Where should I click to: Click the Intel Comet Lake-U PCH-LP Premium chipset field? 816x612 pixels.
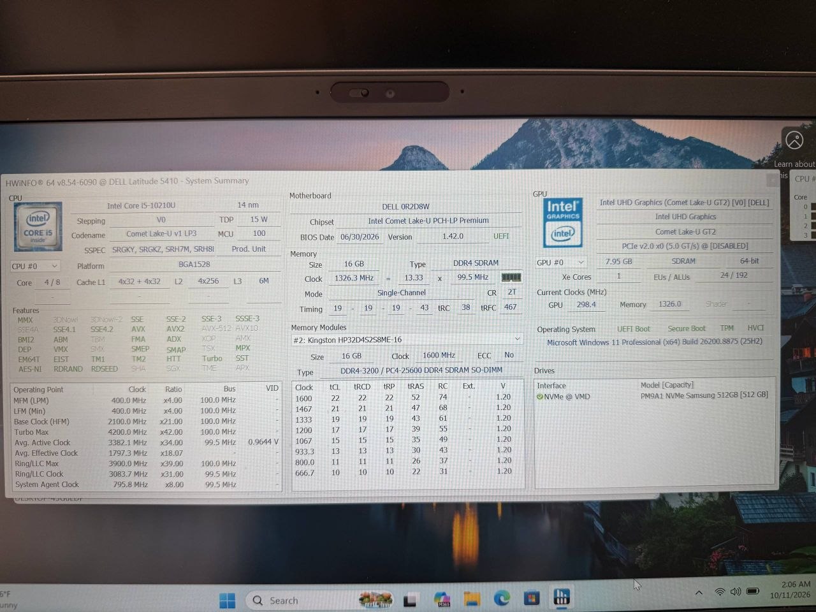pos(428,221)
